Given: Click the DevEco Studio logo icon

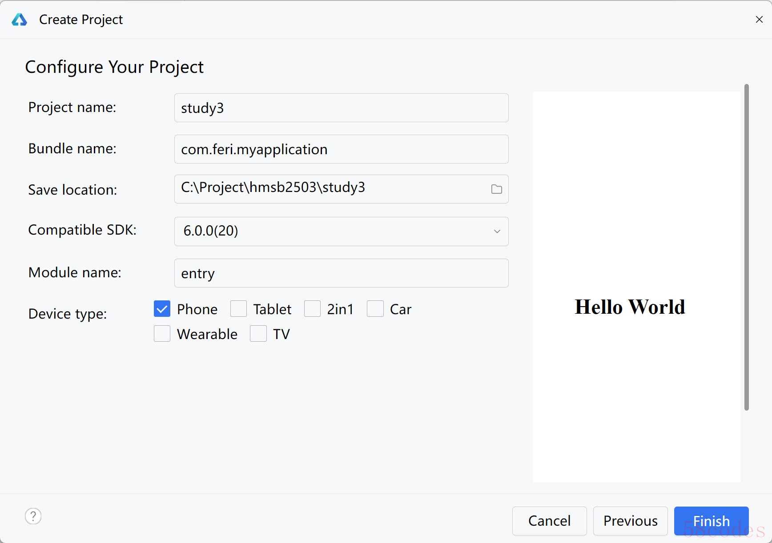Looking at the screenshot, I should click(x=19, y=20).
